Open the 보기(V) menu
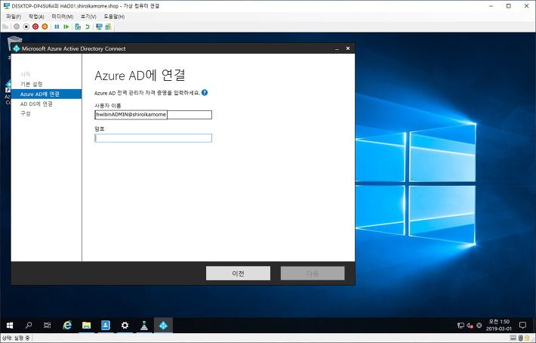536x343 pixels. (88, 17)
